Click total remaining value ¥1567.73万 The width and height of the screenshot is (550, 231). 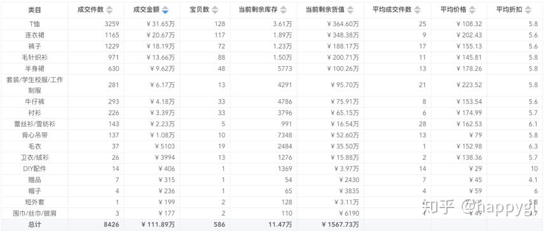coord(340,225)
